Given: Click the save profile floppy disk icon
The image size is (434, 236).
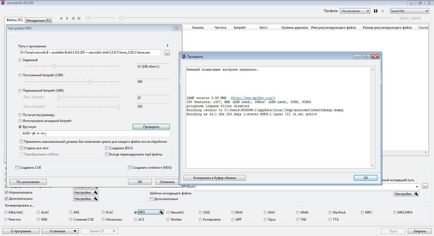Looking at the screenshot, I should [375, 11].
